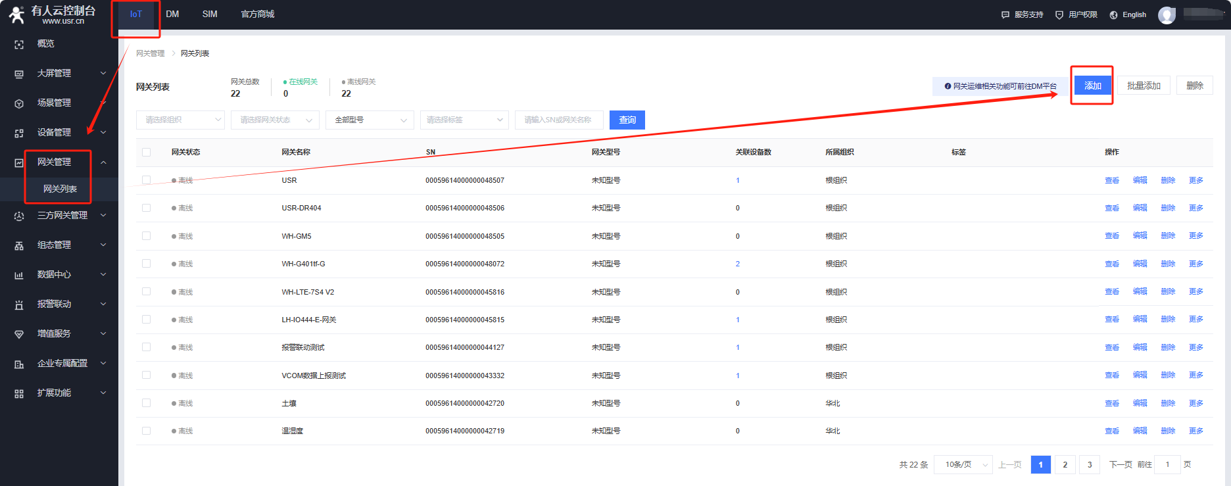
Task: Expand the 10条/页 page size selector
Action: pos(963,464)
